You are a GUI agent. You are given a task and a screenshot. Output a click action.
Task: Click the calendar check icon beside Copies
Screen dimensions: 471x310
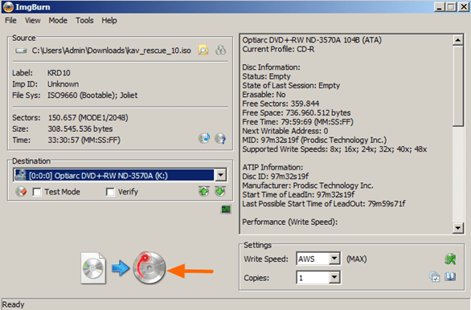[434, 277]
